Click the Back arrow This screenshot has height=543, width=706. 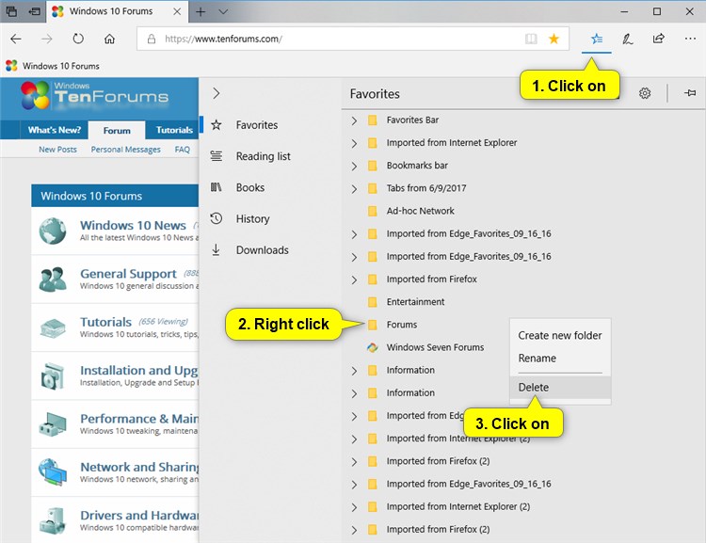click(x=16, y=39)
